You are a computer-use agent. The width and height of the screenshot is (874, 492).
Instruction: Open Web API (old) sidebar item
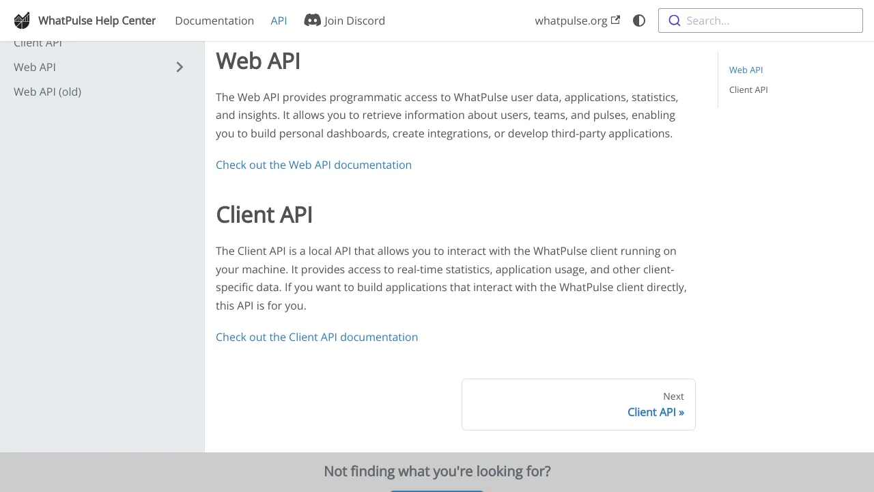pos(48,92)
